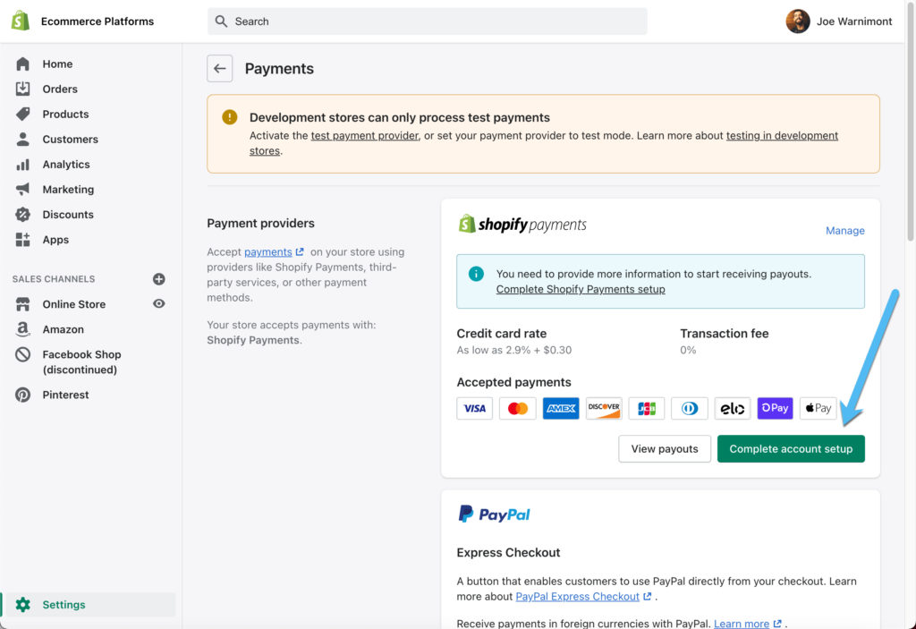
Task: Open the Online Store sales channel
Action: pyautogui.click(x=74, y=304)
